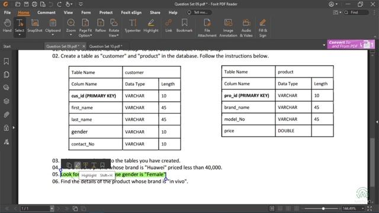
Task: Click the Audio & Video tool
Action: coord(246,28)
